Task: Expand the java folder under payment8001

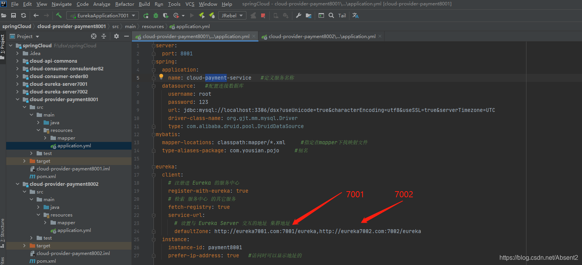Action: (39, 123)
